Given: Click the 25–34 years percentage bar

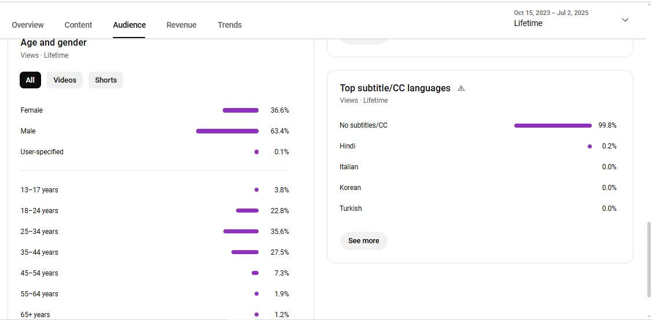Looking at the screenshot, I should tap(241, 232).
